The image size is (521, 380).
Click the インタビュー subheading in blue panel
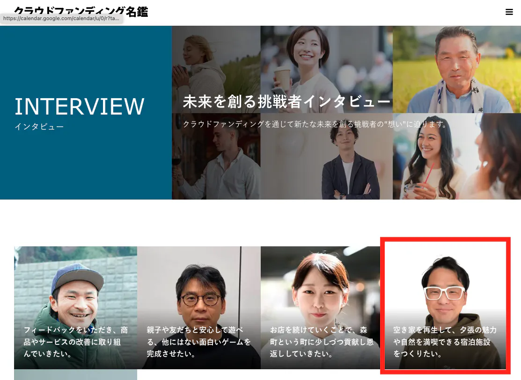(39, 127)
